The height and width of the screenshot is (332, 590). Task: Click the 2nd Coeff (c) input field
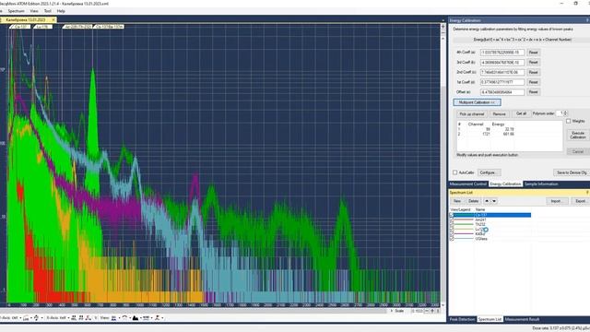502,72
